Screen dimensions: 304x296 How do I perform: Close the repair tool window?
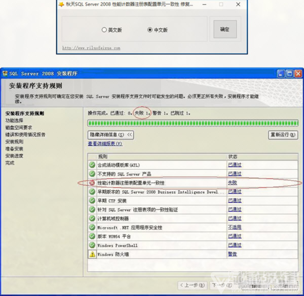pyautogui.click(x=238, y=4)
